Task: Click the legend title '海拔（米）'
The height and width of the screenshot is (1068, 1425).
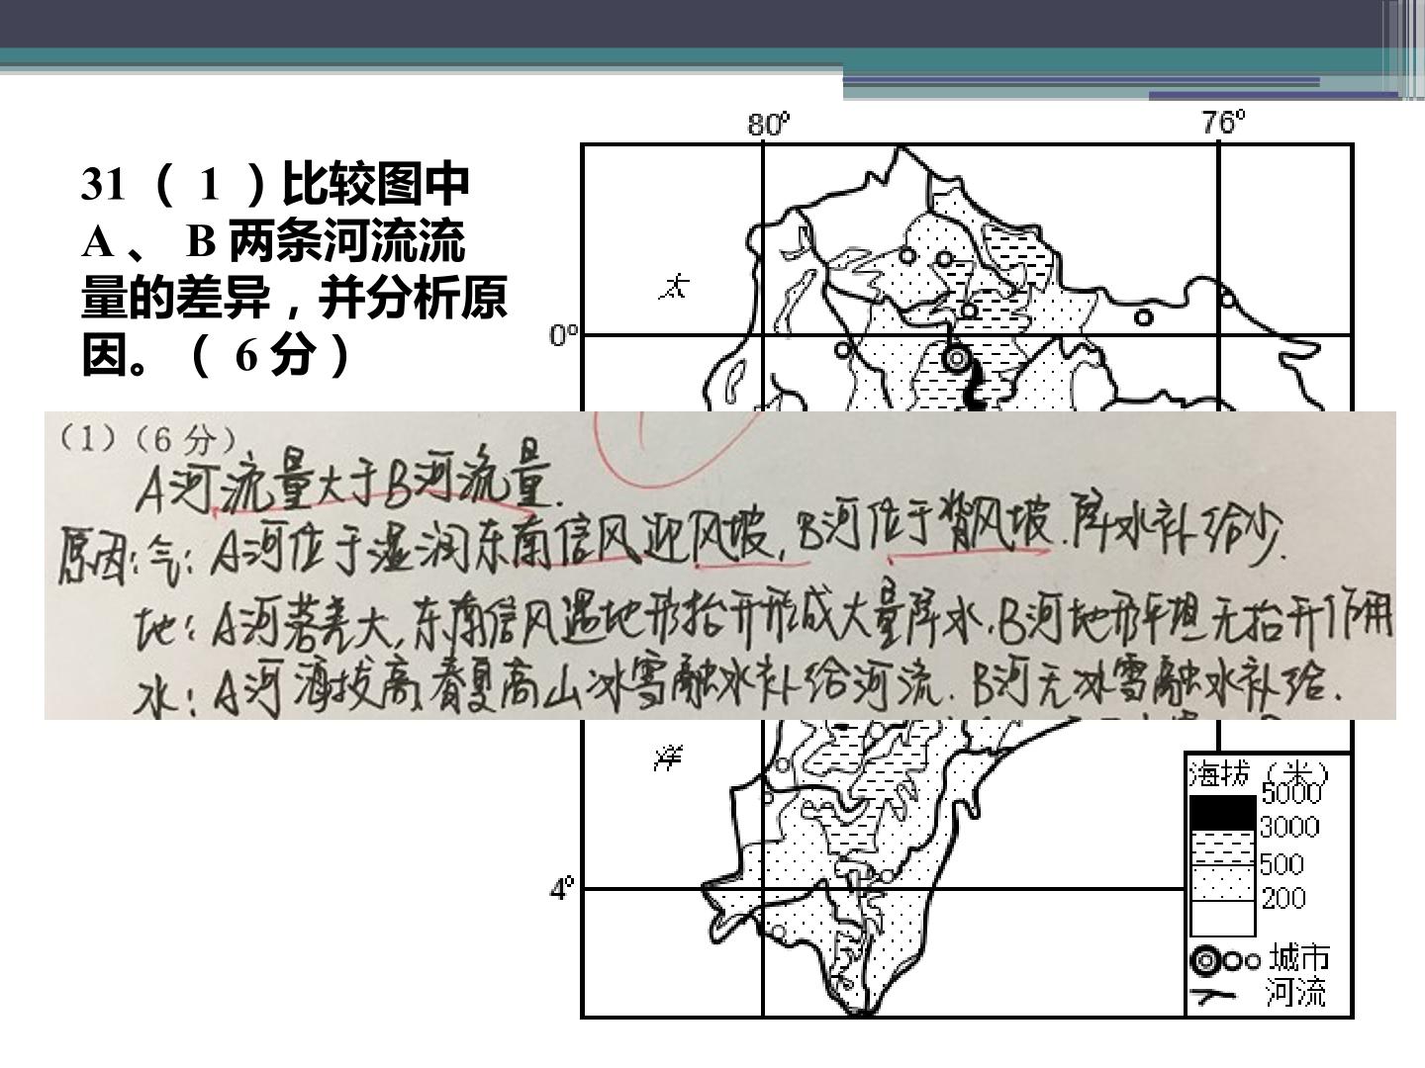Action: pyautogui.click(x=1259, y=772)
